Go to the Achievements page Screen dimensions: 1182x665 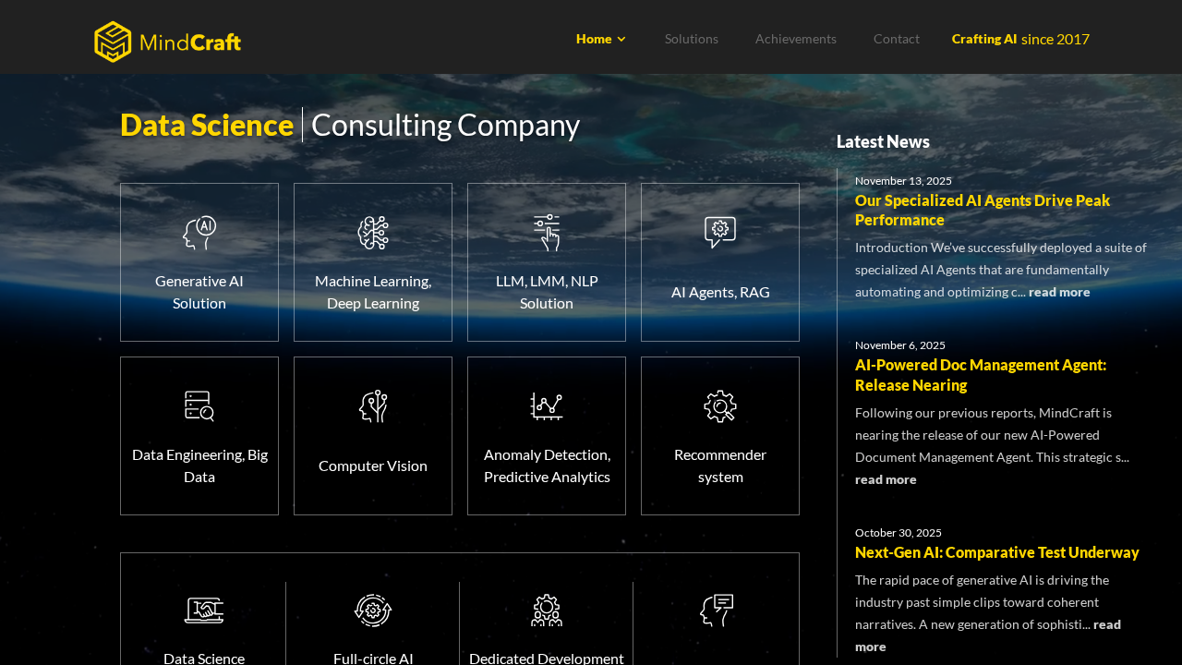[x=796, y=39]
